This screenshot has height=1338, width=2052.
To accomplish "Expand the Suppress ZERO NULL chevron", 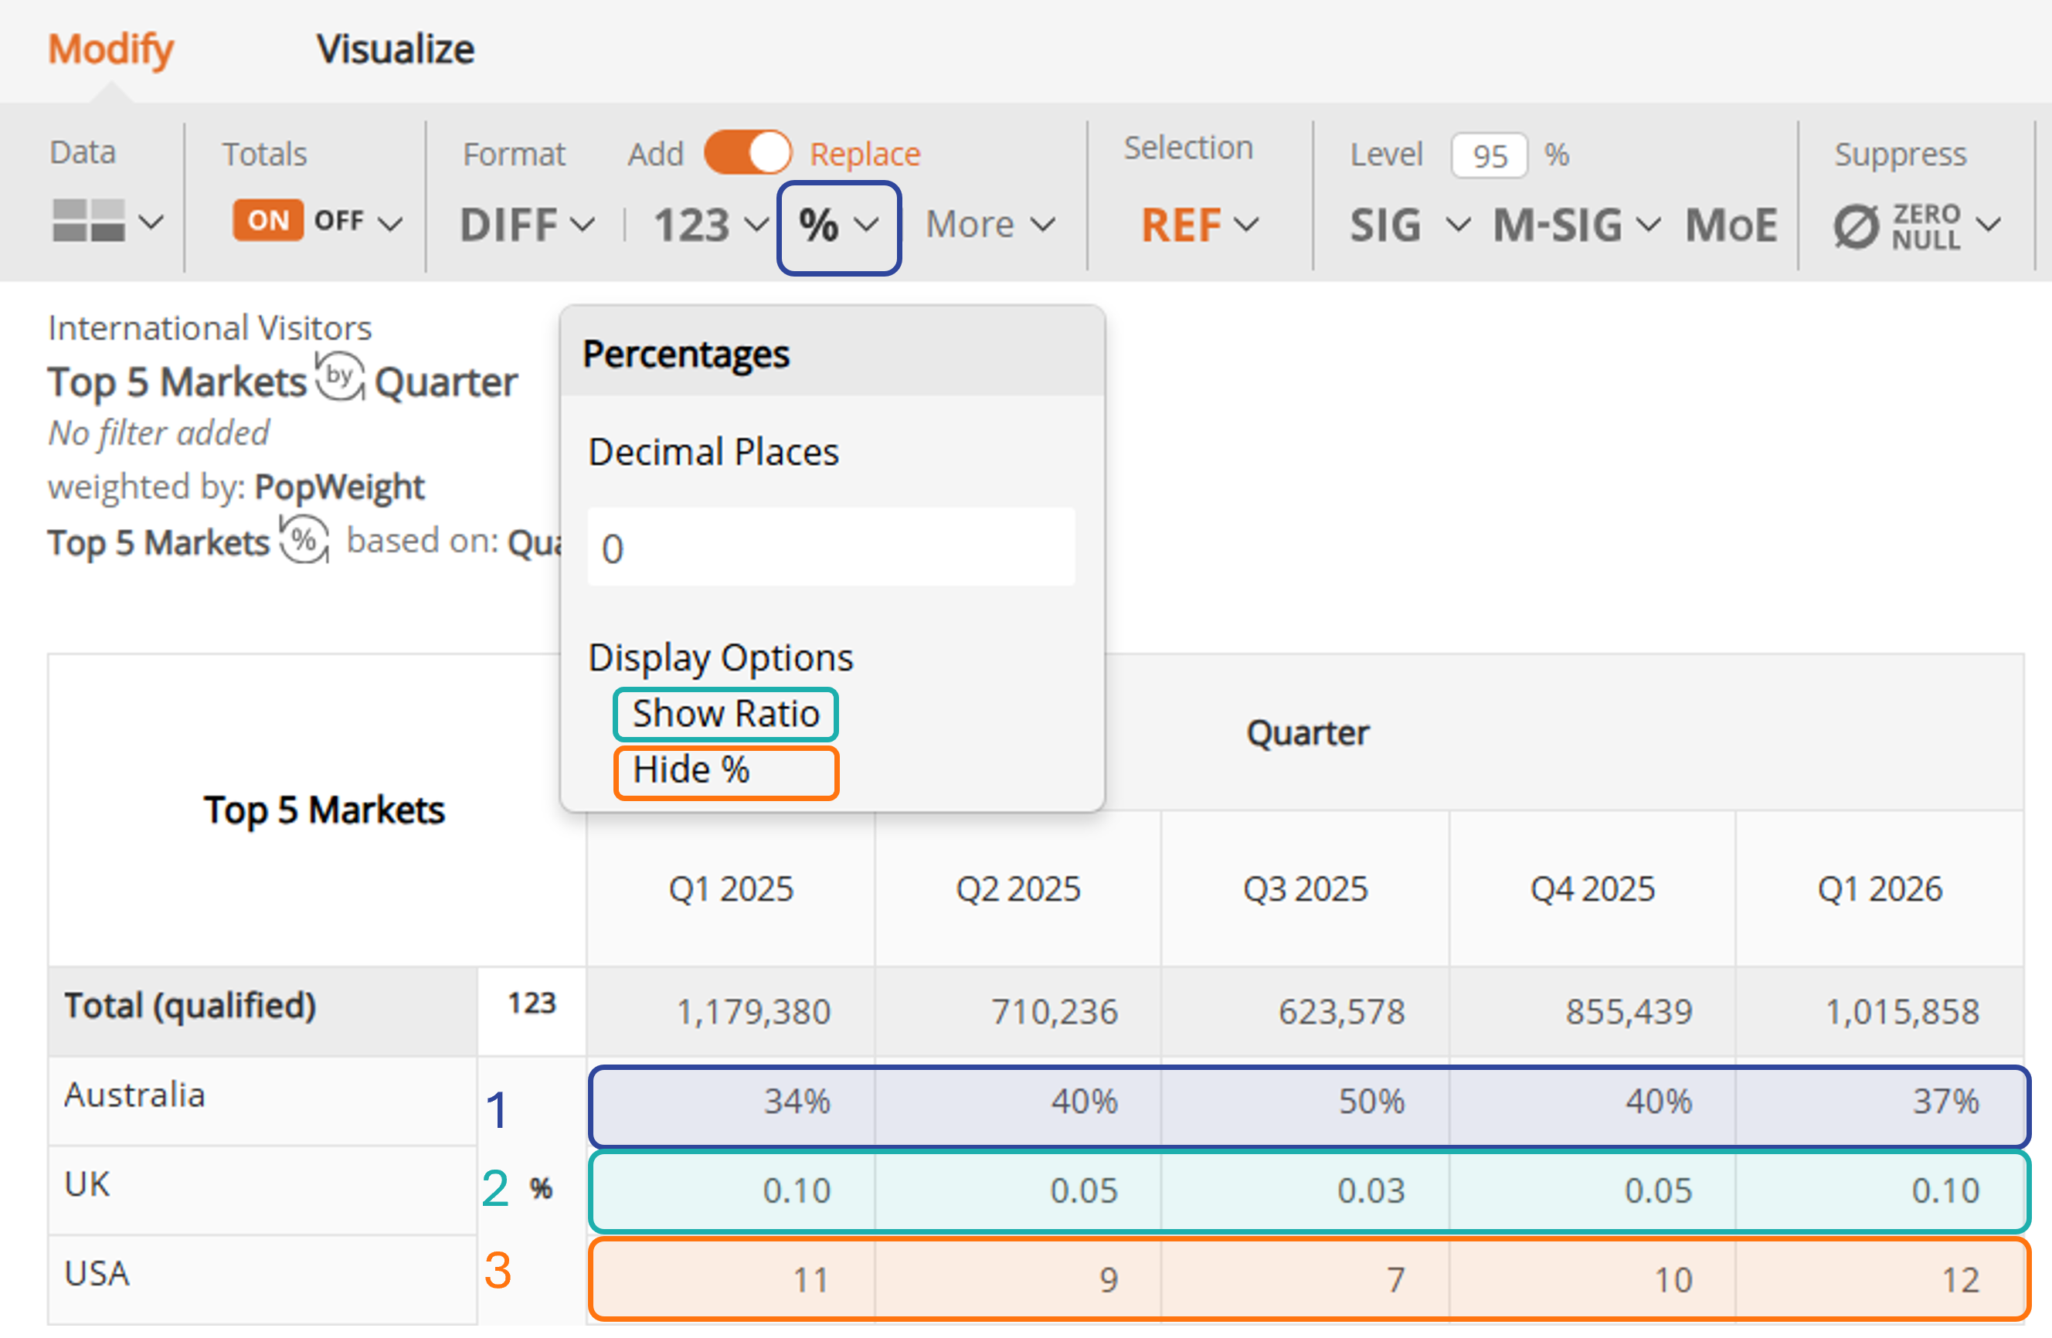I will pyautogui.click(x=1988, y=225).
